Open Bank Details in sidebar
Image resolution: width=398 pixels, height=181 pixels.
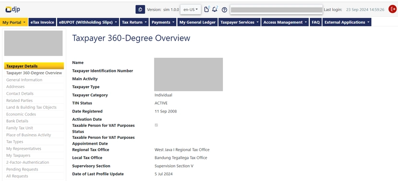34,121
